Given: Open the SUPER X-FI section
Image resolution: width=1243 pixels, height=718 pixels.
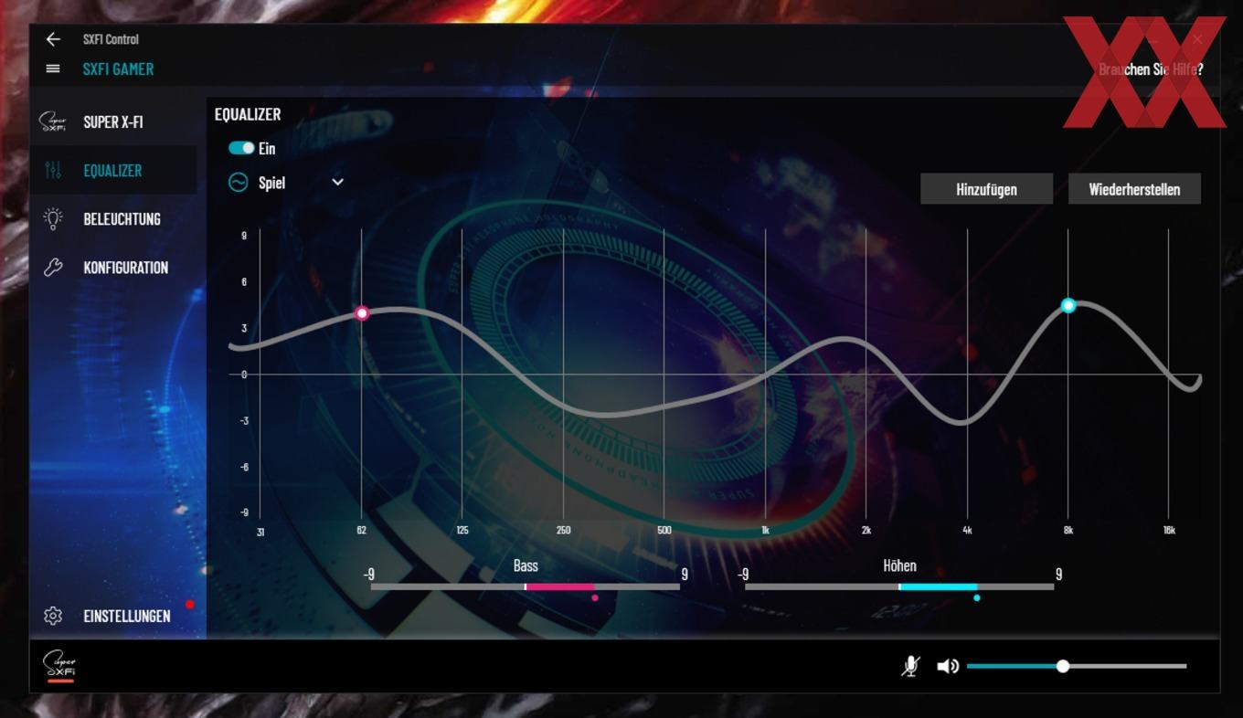Looking at the screenshot, I should point(113,121).
